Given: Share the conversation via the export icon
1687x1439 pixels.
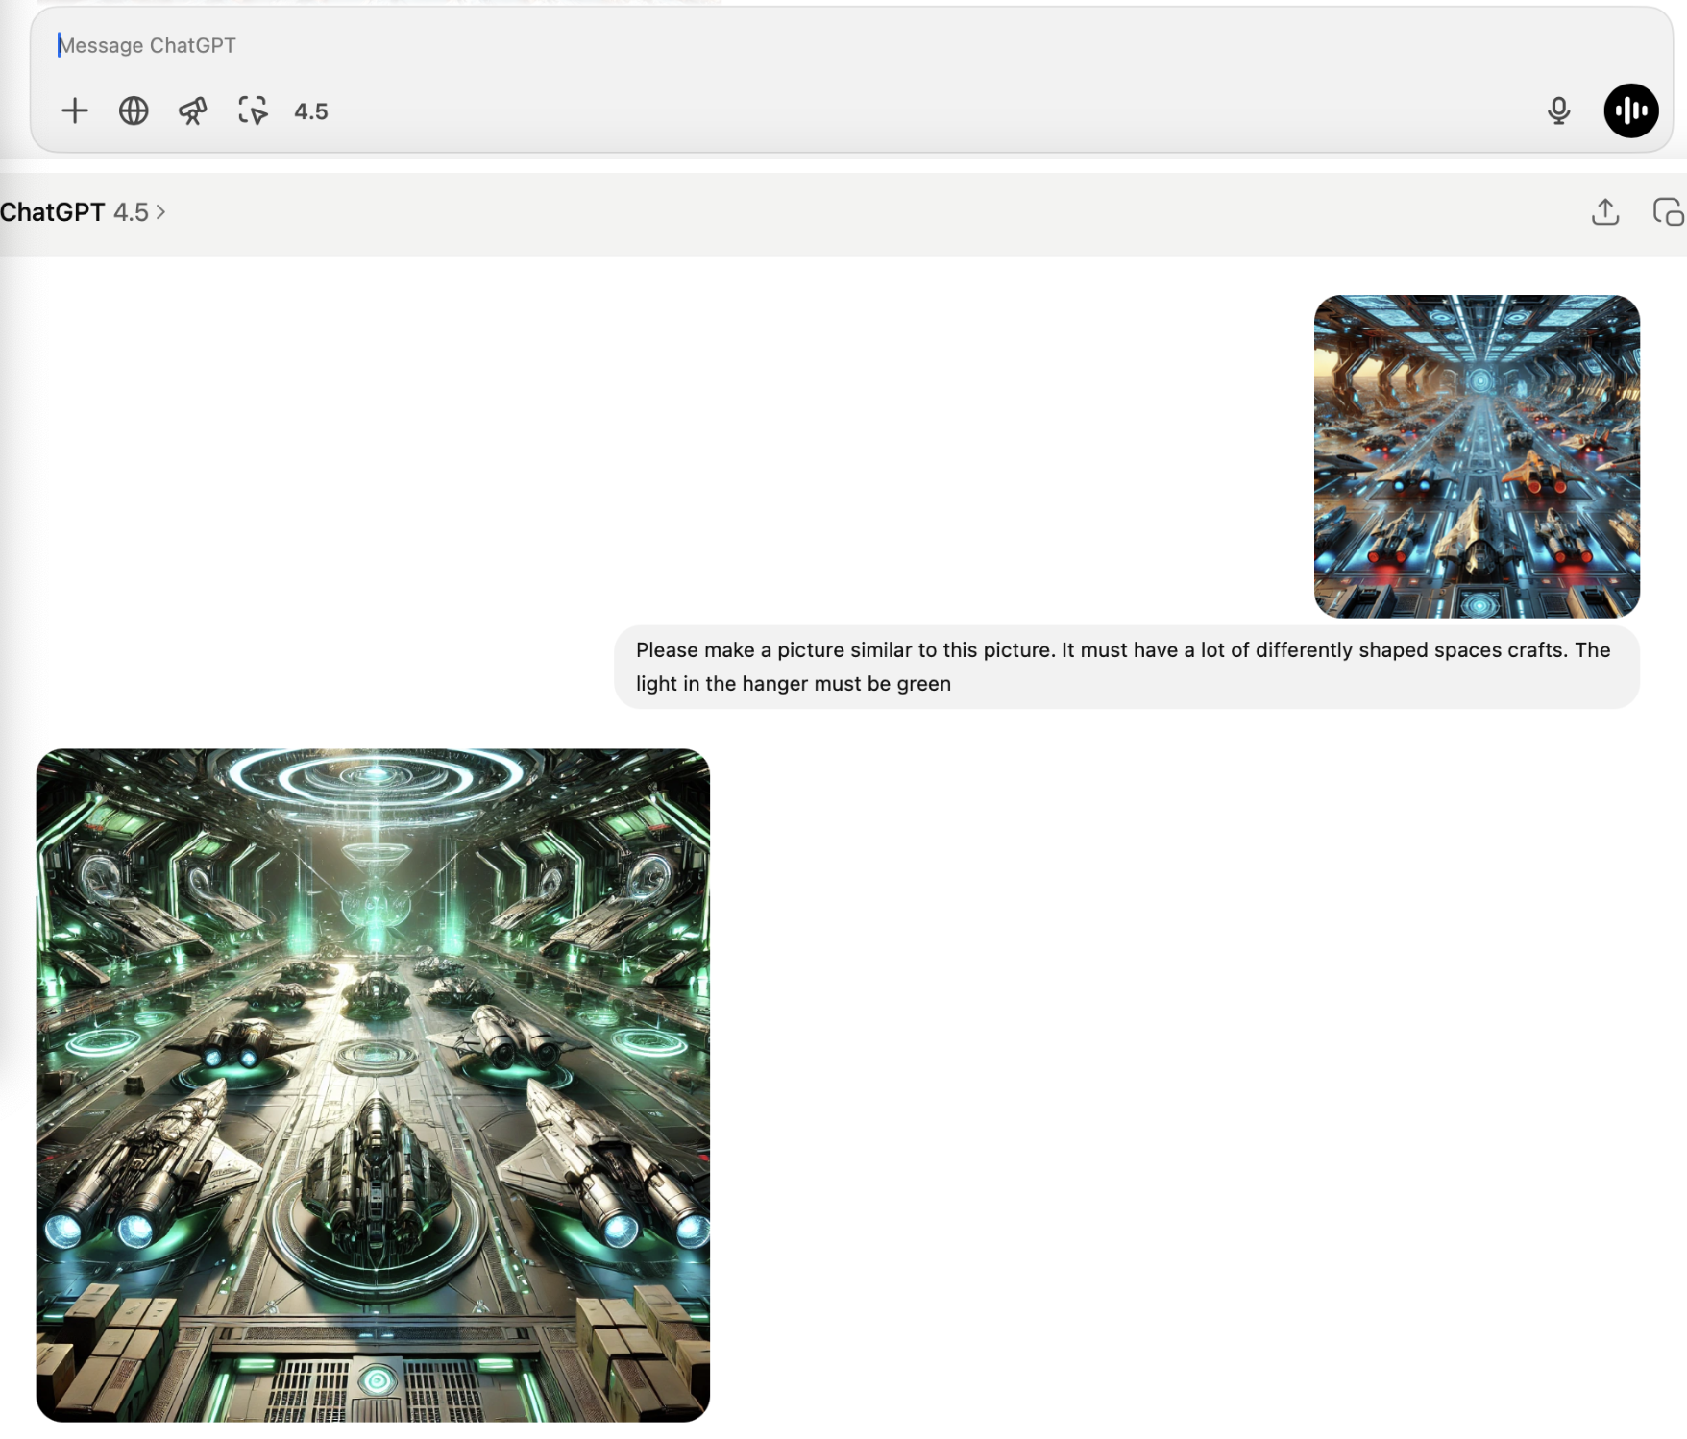Looking at the screenshot, I should coord(1606,212).
